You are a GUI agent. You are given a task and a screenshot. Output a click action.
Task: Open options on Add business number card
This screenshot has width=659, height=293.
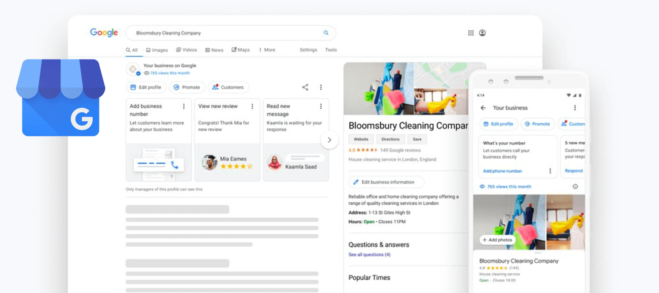click(x=184, y=106)
